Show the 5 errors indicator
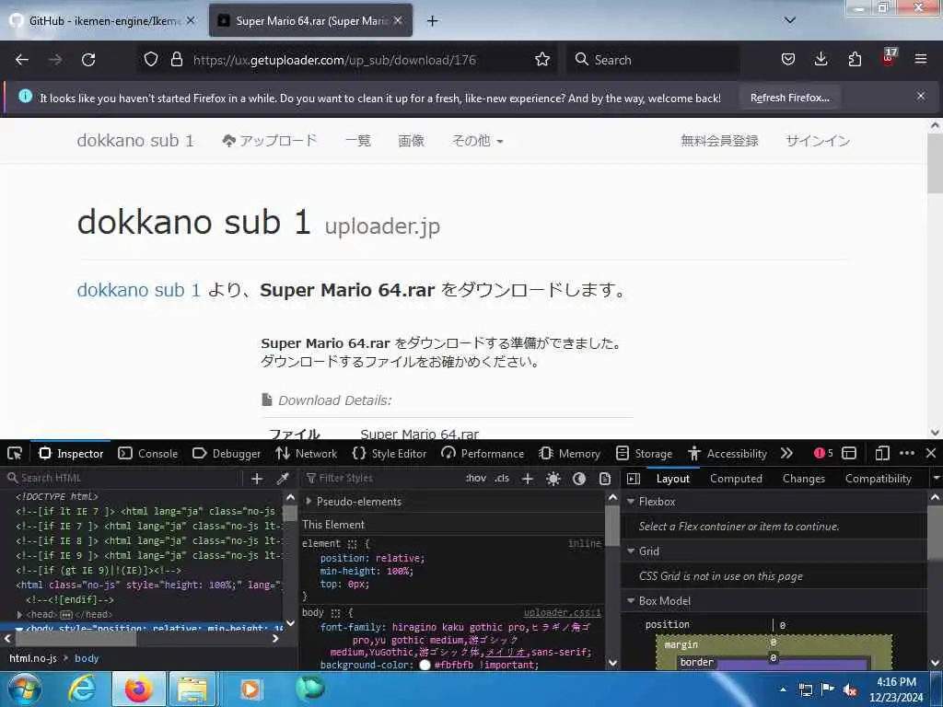The image size is (943, 707). click(823, 453)
